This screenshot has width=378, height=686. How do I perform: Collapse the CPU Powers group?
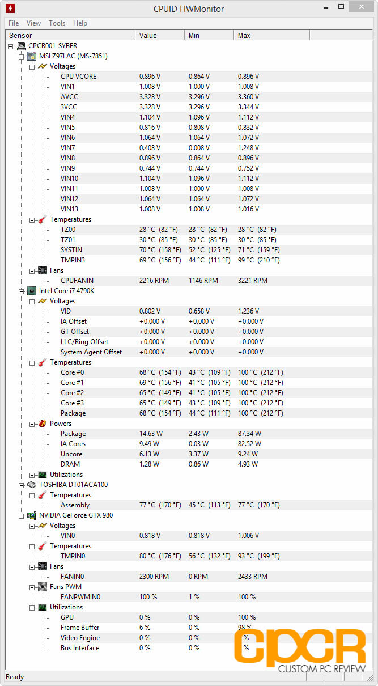pos(33,424)
